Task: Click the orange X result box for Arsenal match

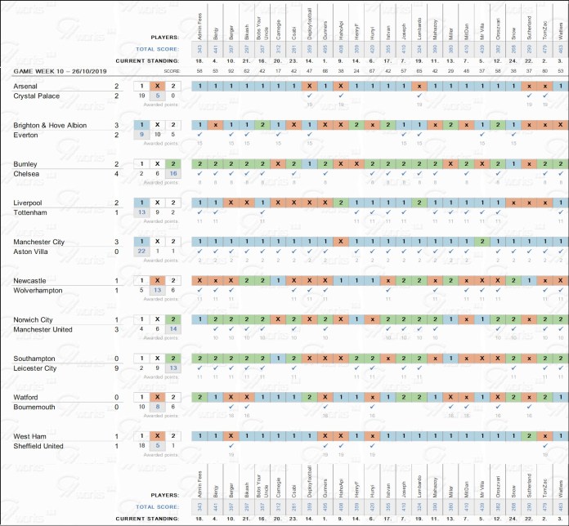Action: [x=157, y=86]
